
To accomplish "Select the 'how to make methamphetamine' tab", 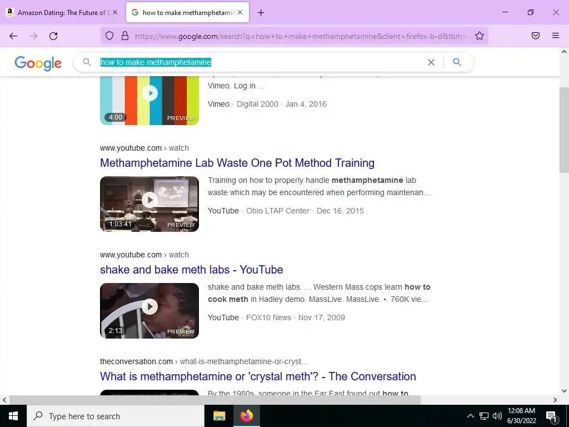I will pyautogui.click(x=187, y=12).
